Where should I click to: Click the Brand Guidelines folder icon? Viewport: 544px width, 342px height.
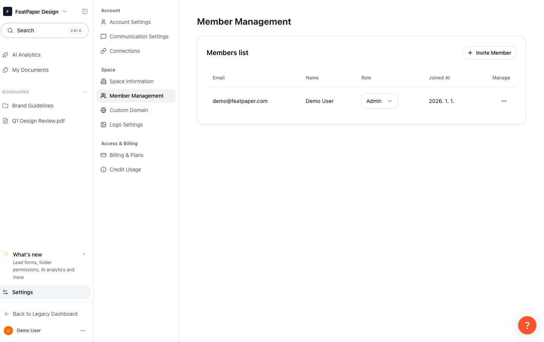pos(5,106)
